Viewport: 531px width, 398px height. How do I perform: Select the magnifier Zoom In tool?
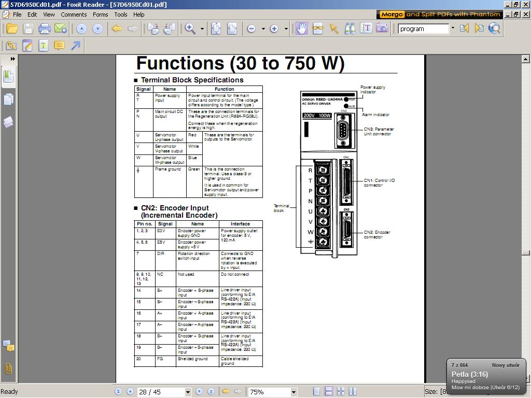[x=190, y=29]
